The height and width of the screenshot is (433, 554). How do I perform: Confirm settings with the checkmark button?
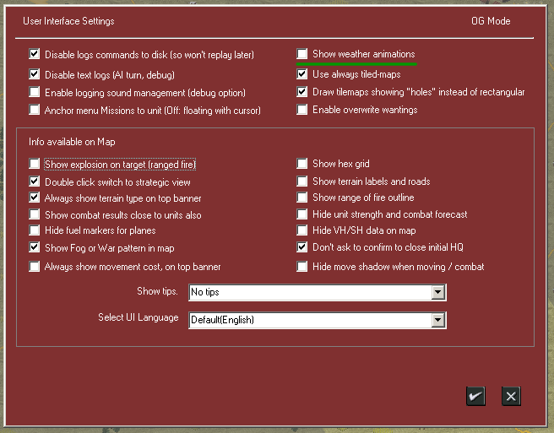pyautogui.click(x=475, y=396)
